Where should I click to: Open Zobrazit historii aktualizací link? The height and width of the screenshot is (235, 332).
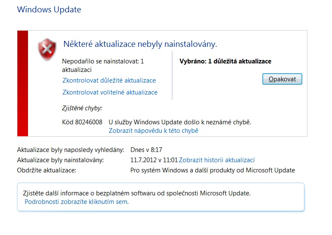[x=217, y=160]
